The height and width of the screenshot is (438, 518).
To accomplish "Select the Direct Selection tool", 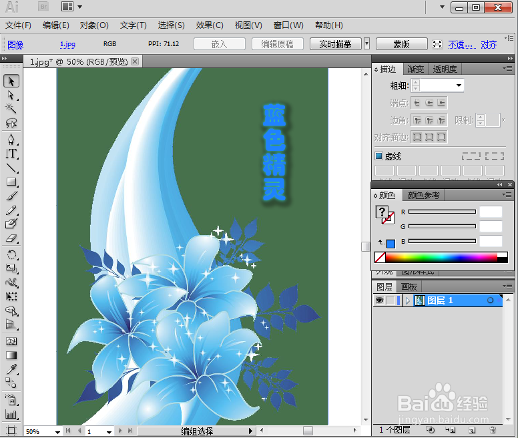I will pyautogui.click(x=11, y=95).
